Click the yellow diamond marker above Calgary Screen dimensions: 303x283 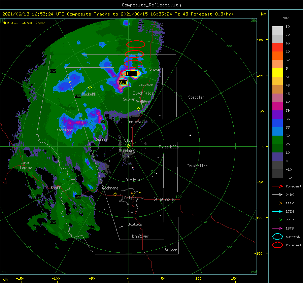pyautogui.click(x=133, y=194)
